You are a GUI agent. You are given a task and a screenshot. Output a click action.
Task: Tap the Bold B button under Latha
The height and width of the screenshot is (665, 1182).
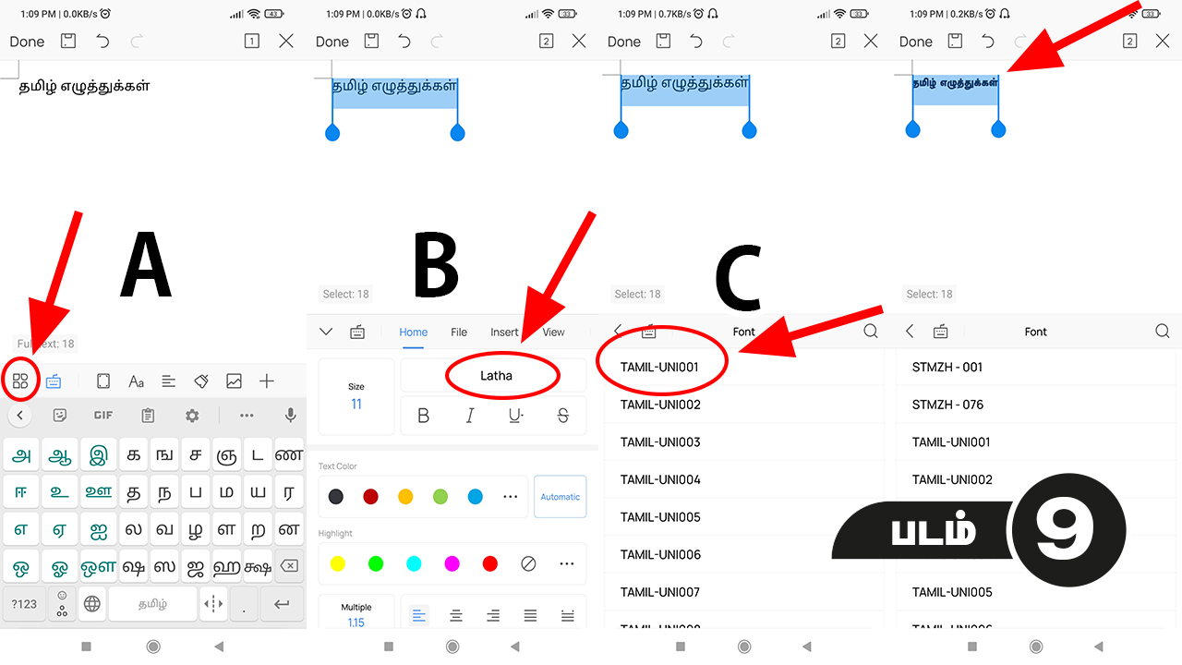click(x=424, y=416)
